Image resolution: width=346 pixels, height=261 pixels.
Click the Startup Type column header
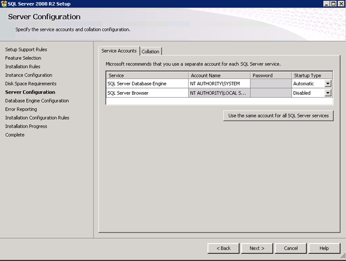[x=312, y=75]
